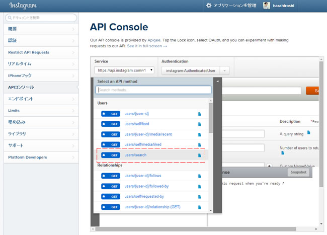
Task: Follow the Apigee link
Action: pos(154,40)
